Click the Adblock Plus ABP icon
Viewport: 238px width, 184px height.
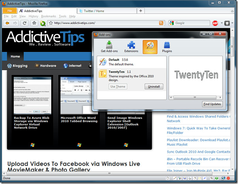point(215,23)
